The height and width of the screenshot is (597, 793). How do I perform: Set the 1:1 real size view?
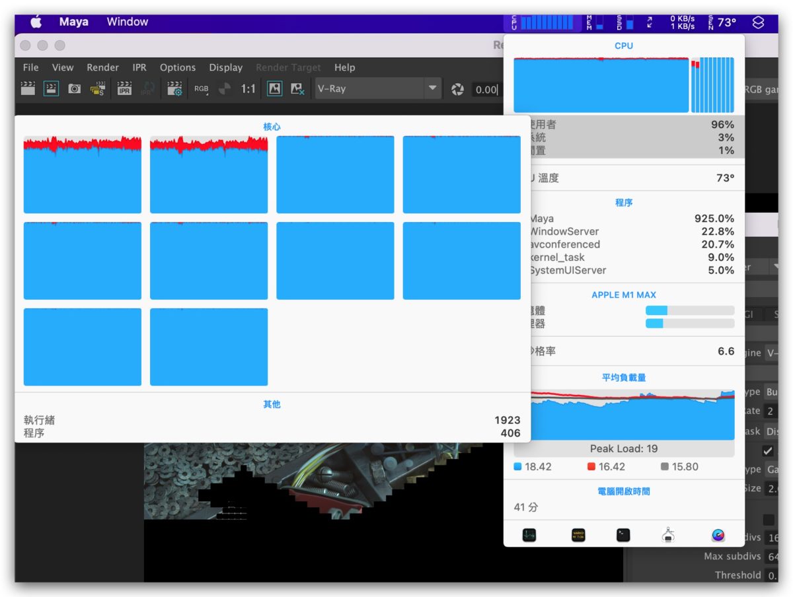[248, 88]
